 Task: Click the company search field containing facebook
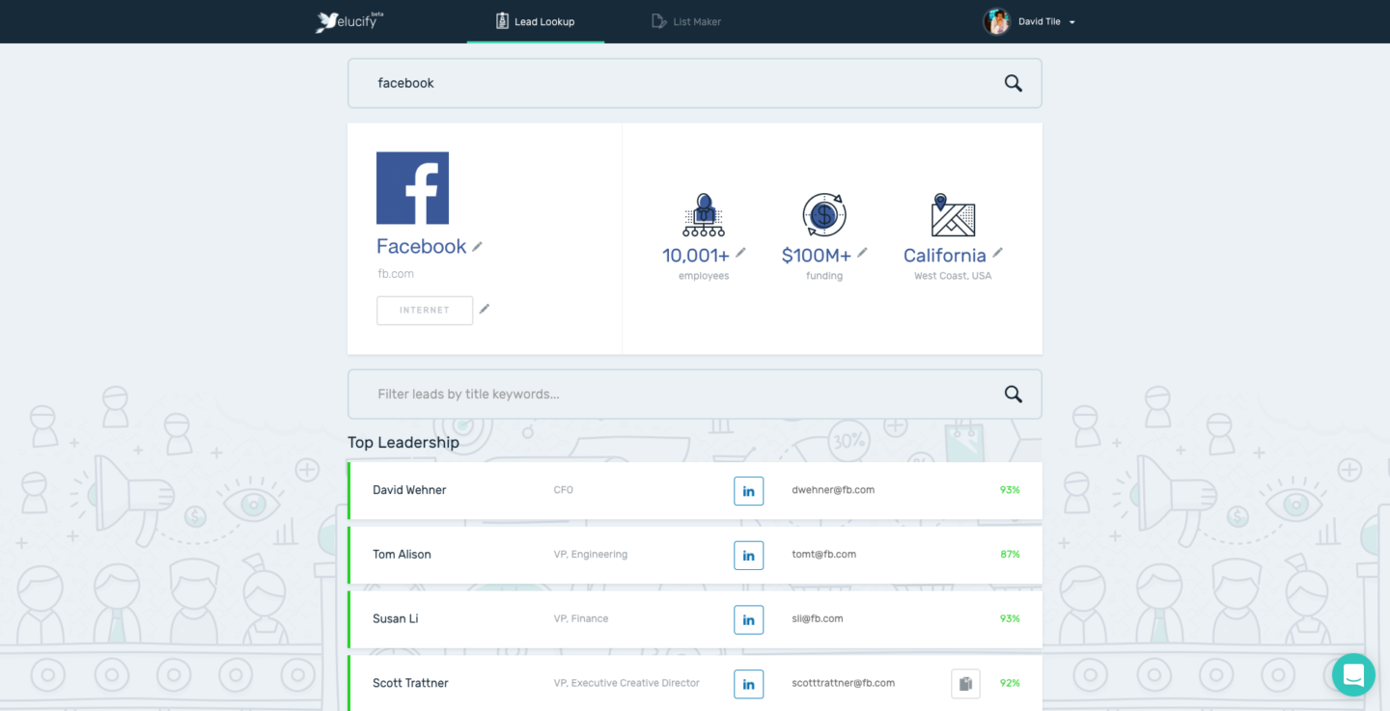click(x=695, y=83)
